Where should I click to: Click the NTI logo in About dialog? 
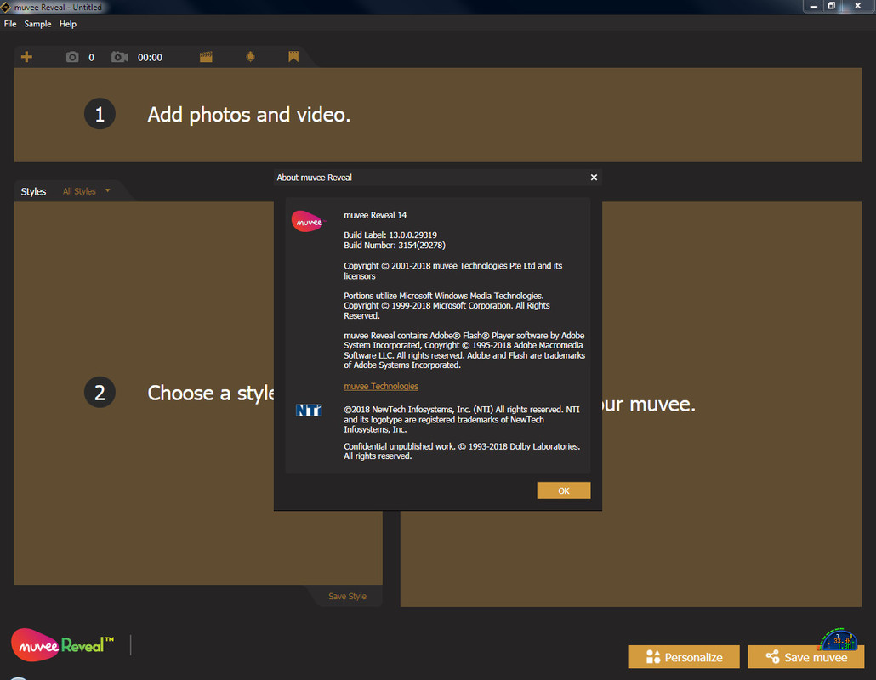click(309, 411)
